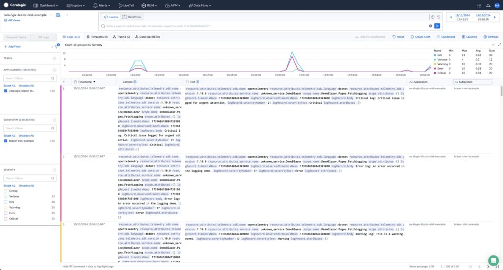
Task: Open active filters funnel icon
Action: click(x=56, y=47)
